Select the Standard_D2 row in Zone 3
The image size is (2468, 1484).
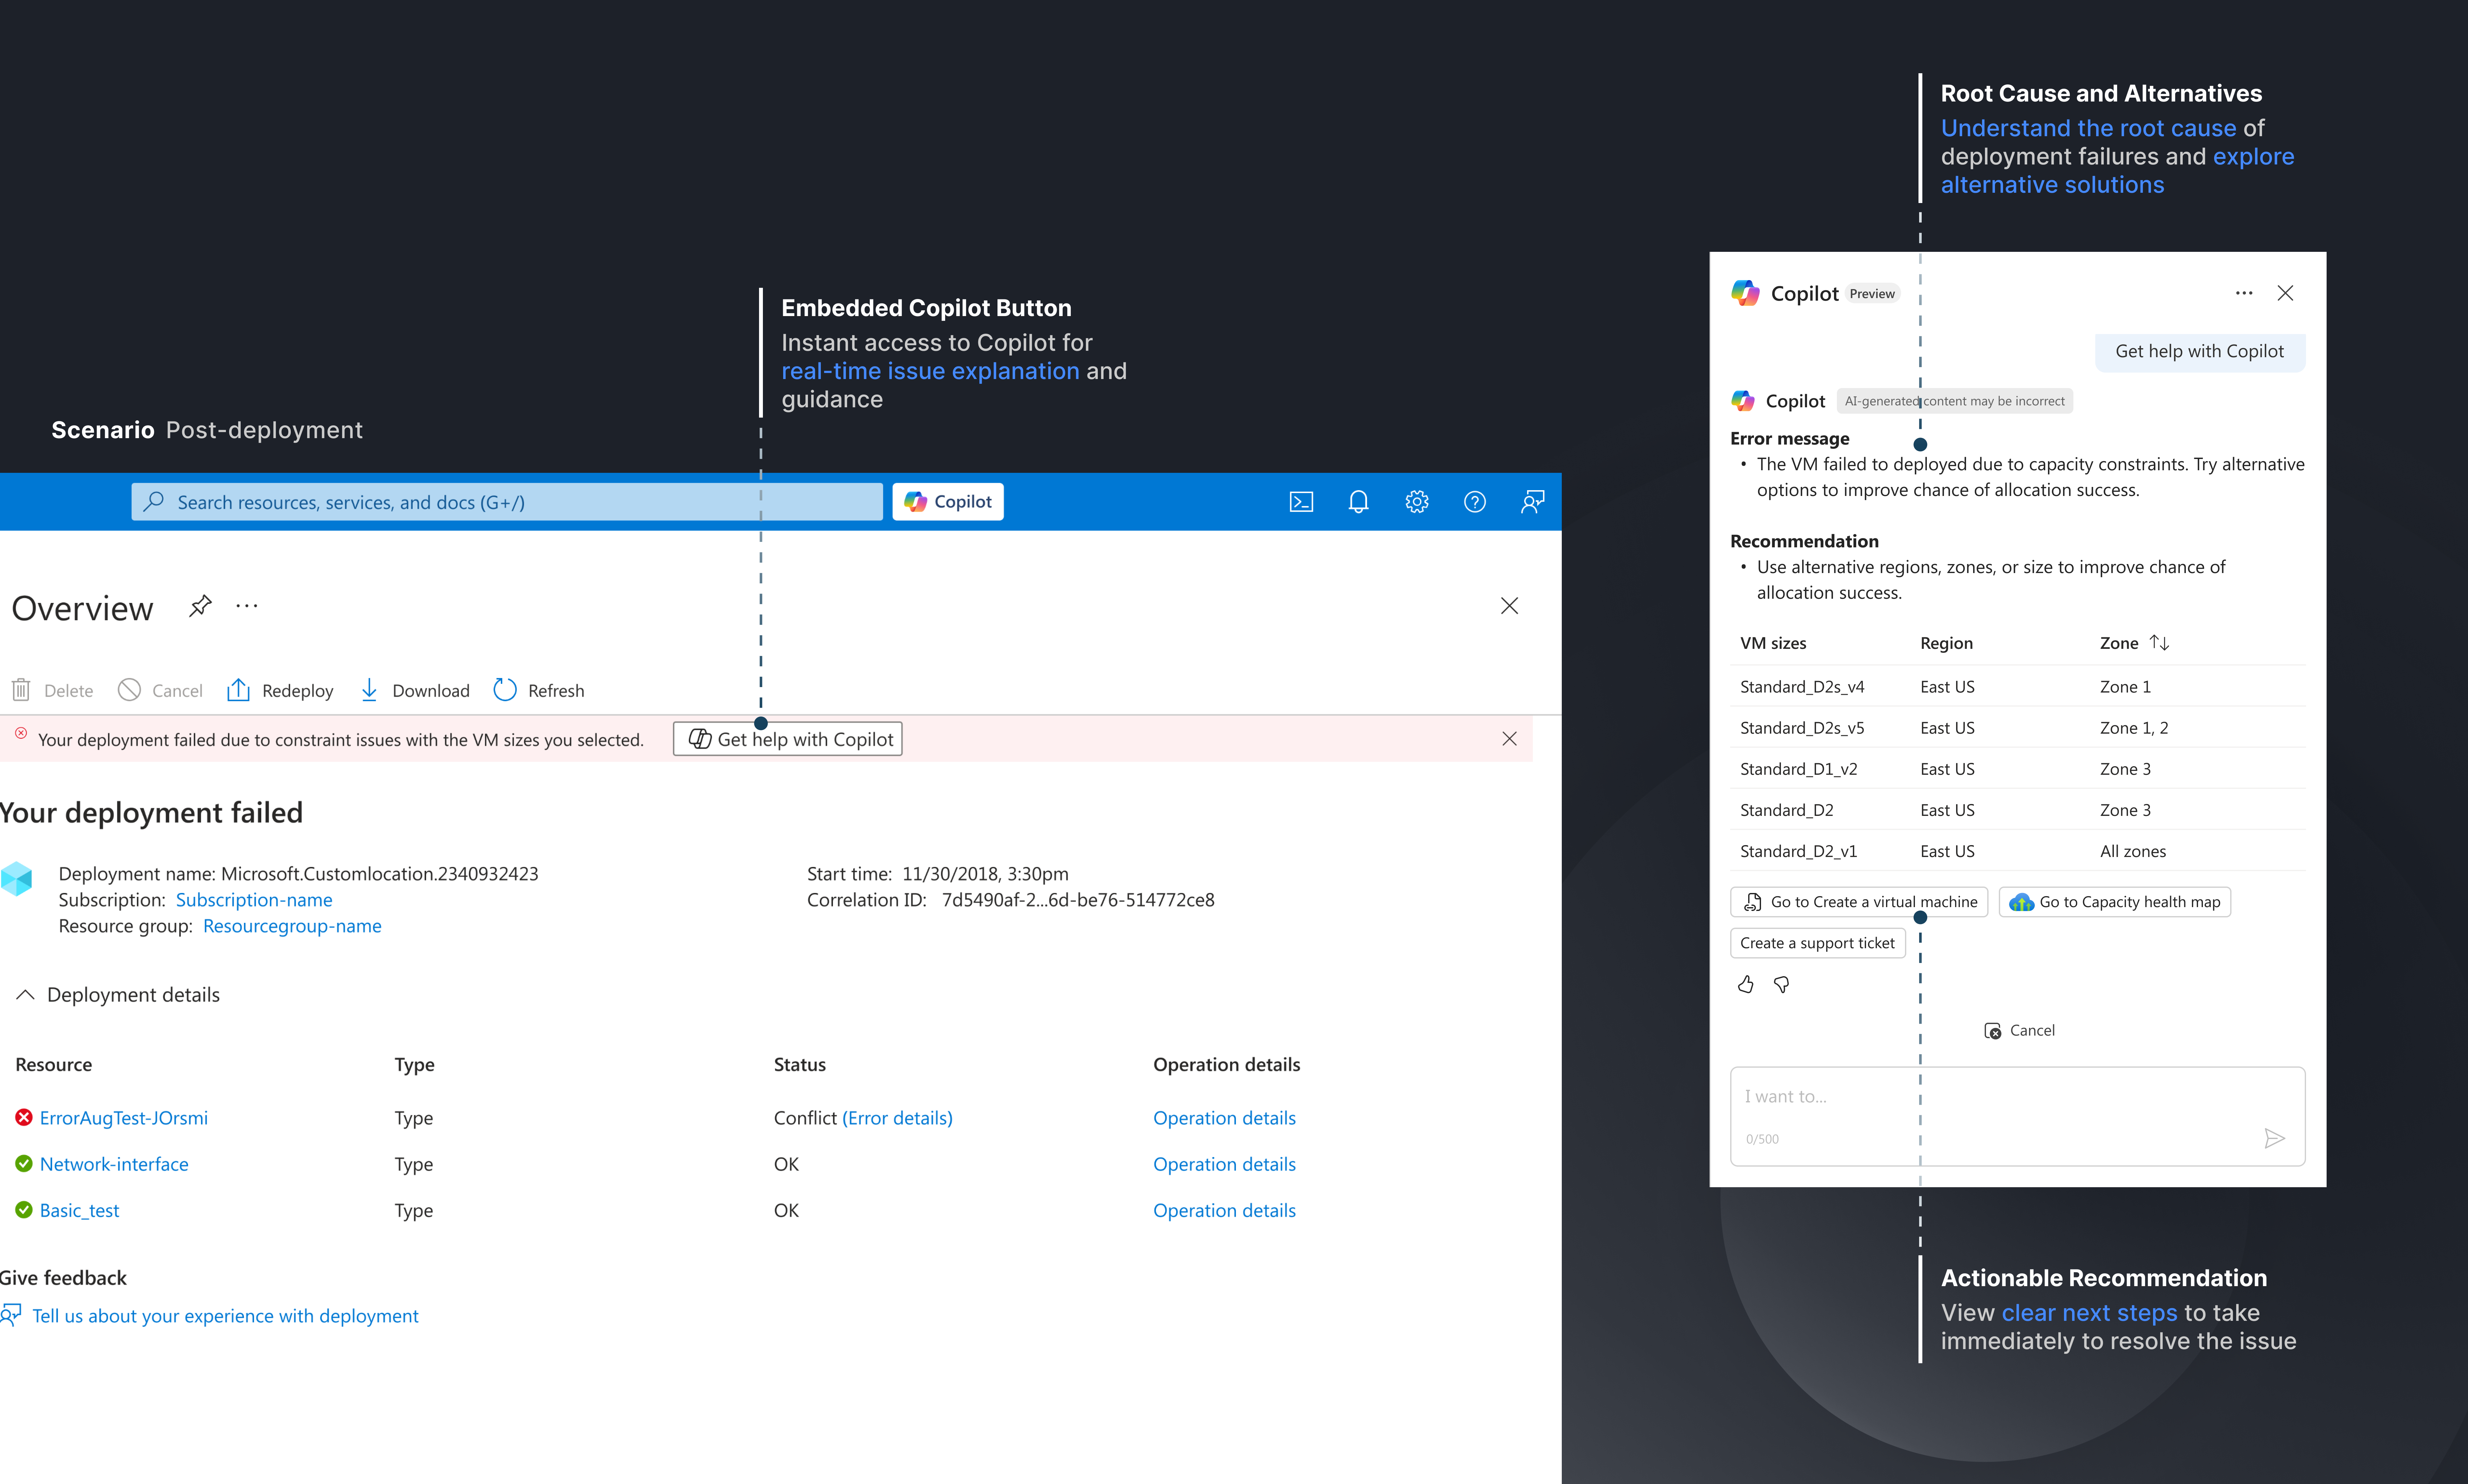(2018, 810)
